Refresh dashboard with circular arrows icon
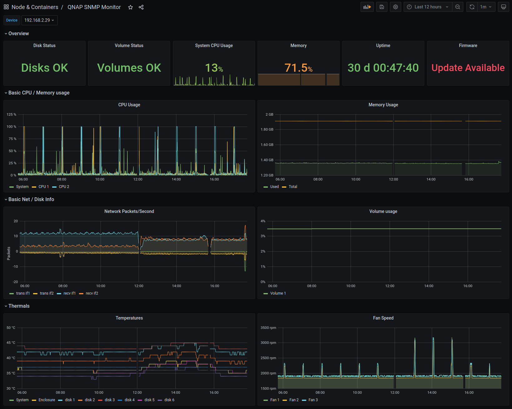 [x=472, y=7]
